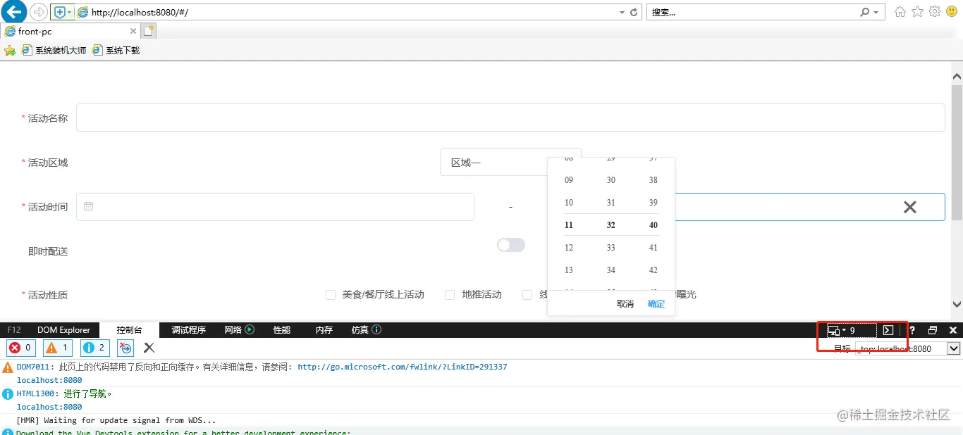This screenshot has width=963, height=435.
Task: Click the 确定 button in the time picker
Action: pyautogui.click(x=656, y=303)
